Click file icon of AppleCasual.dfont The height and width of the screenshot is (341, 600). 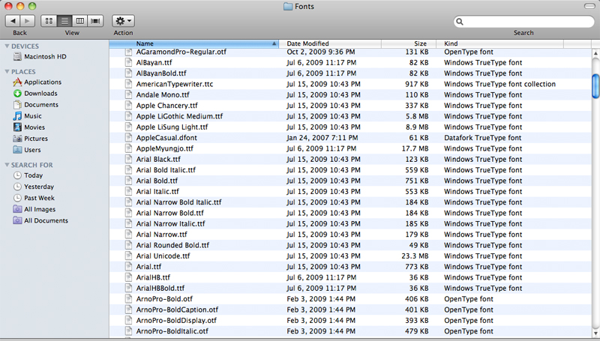128,138
